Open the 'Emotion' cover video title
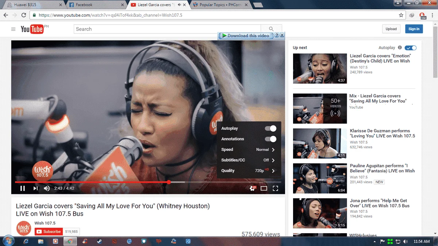The height and width of the screenshot is (246, 438). point(380,58)
